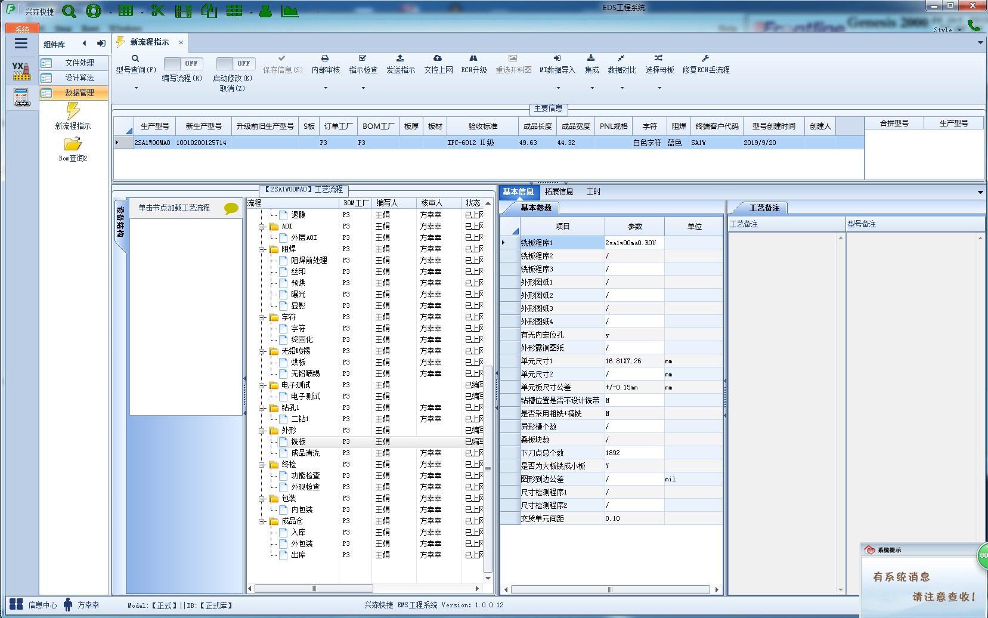This screenshot has height=618, width=988.
Task: Open the 系统 menu tab
Action: pyautogui.click(x=21, y=29)
